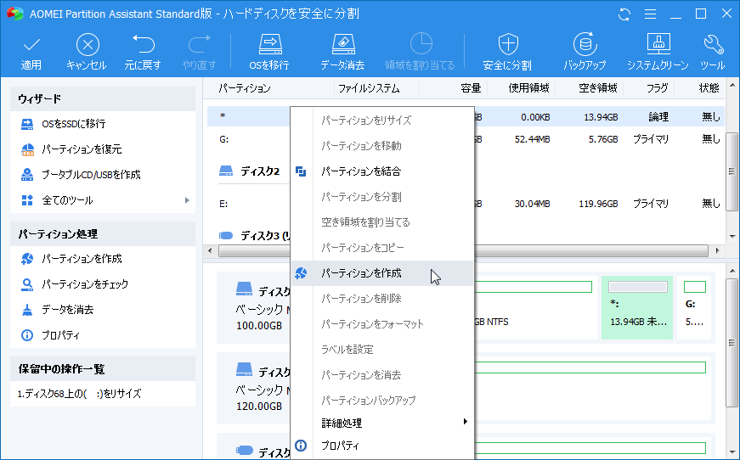Click pending operation 1.ディスク68上の( :)をリサイズ

79,394
